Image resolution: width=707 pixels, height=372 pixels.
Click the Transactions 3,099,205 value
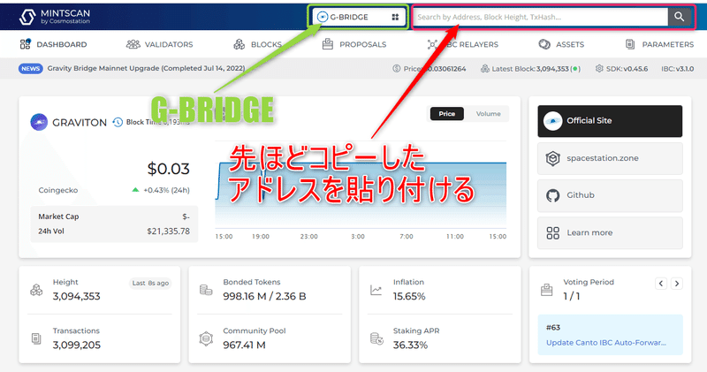point(77,345)
